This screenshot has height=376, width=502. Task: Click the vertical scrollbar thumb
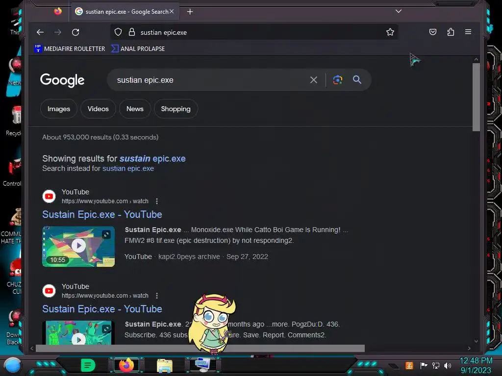click(x=476, y=97)
